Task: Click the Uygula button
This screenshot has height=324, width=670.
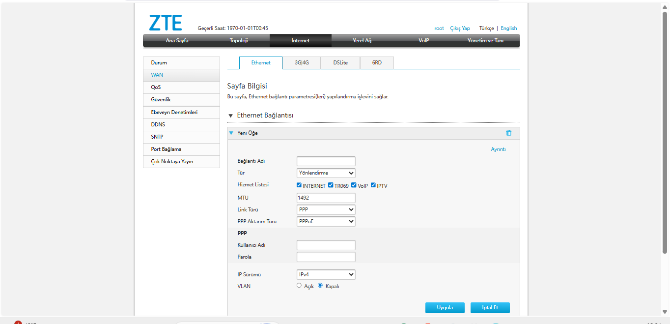Action: (445, 308)
